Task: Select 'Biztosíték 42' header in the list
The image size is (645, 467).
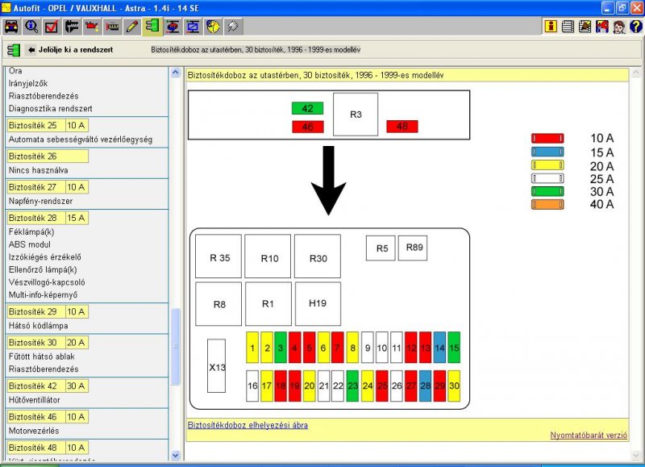Action: click(48, 386)
